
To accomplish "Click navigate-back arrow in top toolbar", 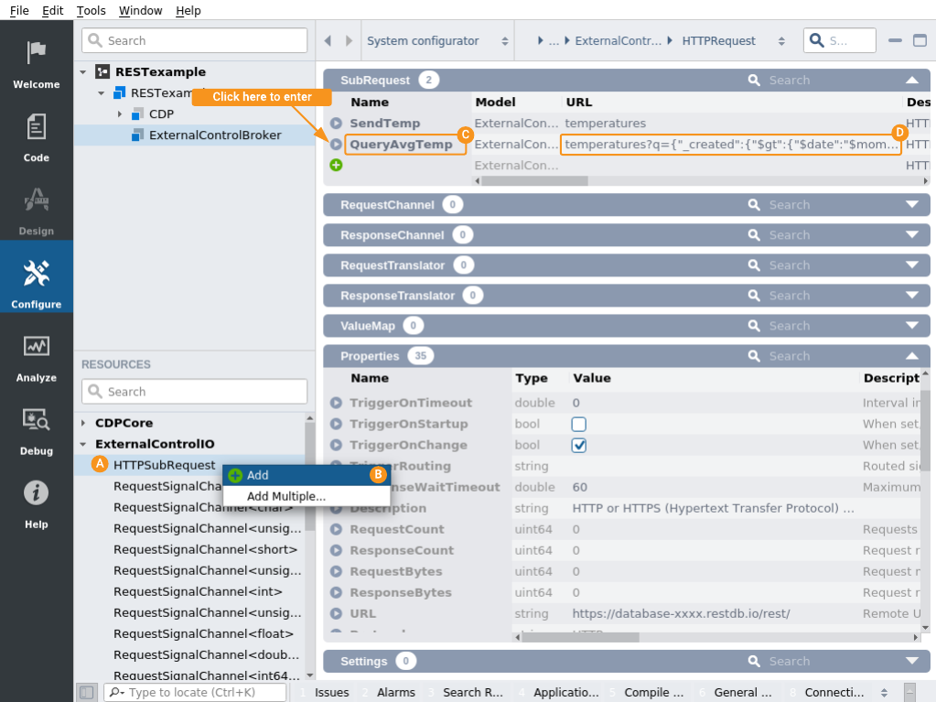I will tap(328, 41).
